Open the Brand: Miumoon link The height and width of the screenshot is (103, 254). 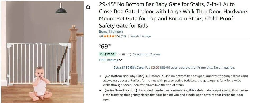[x=111, y=32]
